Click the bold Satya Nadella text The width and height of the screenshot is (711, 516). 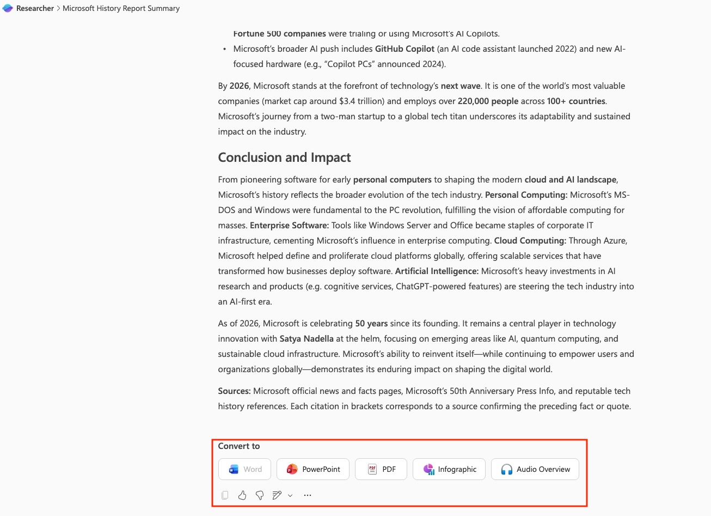click(x=307, y=338)
